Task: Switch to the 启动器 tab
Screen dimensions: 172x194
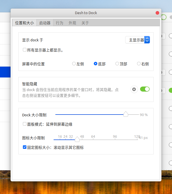Action: coord(45,23)
